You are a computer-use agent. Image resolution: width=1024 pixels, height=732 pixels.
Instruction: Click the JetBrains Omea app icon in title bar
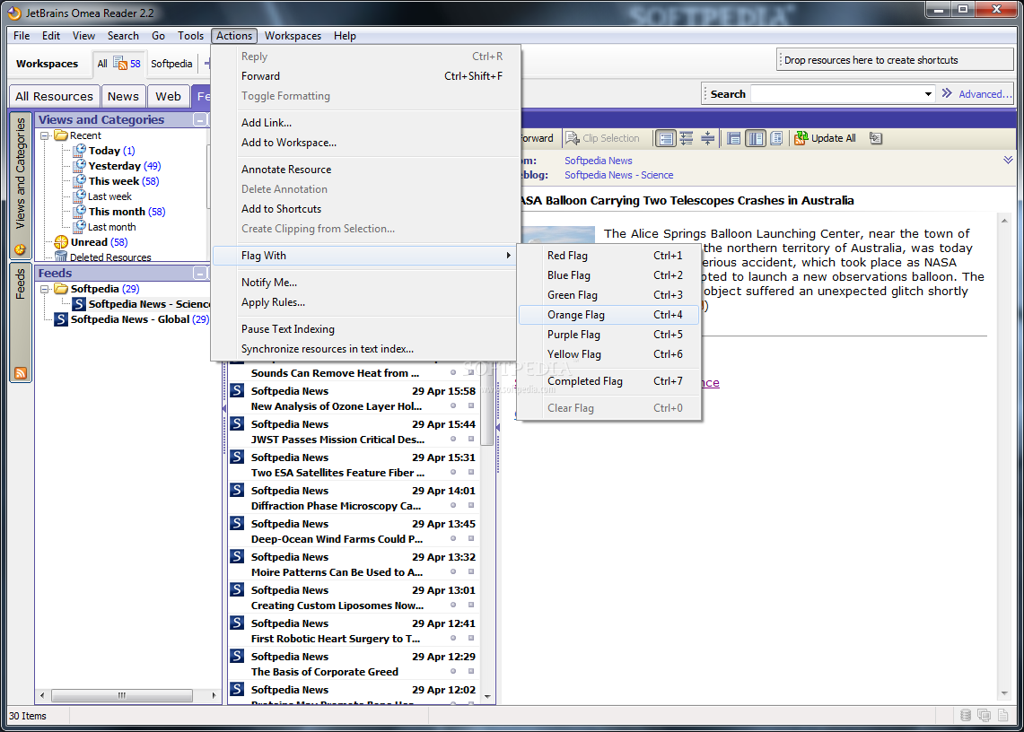13,13
